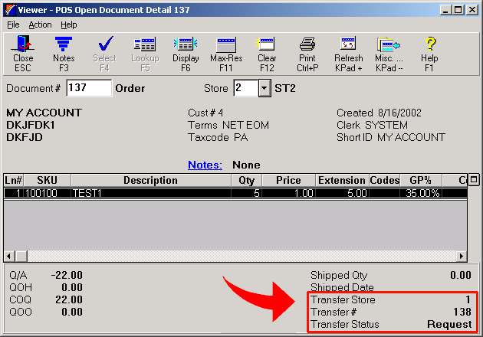The width and height of the screenshot is (483, 337).
Task: Open the Help menu in menu bar
Action: (69, 25)
